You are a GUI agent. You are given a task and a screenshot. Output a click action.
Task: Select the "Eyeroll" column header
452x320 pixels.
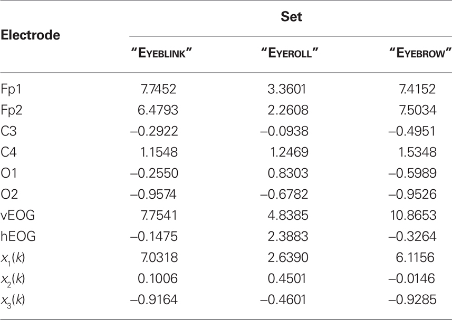(290, 53)
